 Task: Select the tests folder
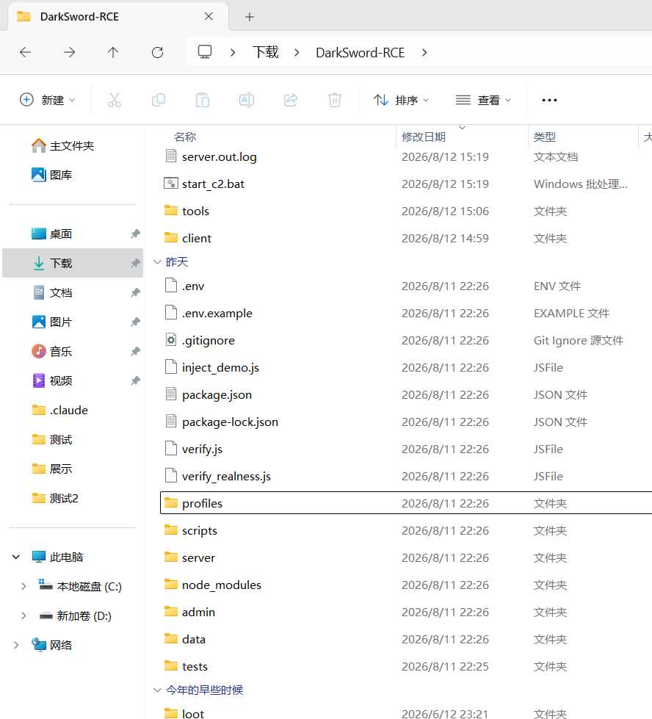[406, 666]
